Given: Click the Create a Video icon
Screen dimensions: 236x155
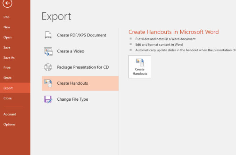Looking at the screenshot, I should point(48,51).
